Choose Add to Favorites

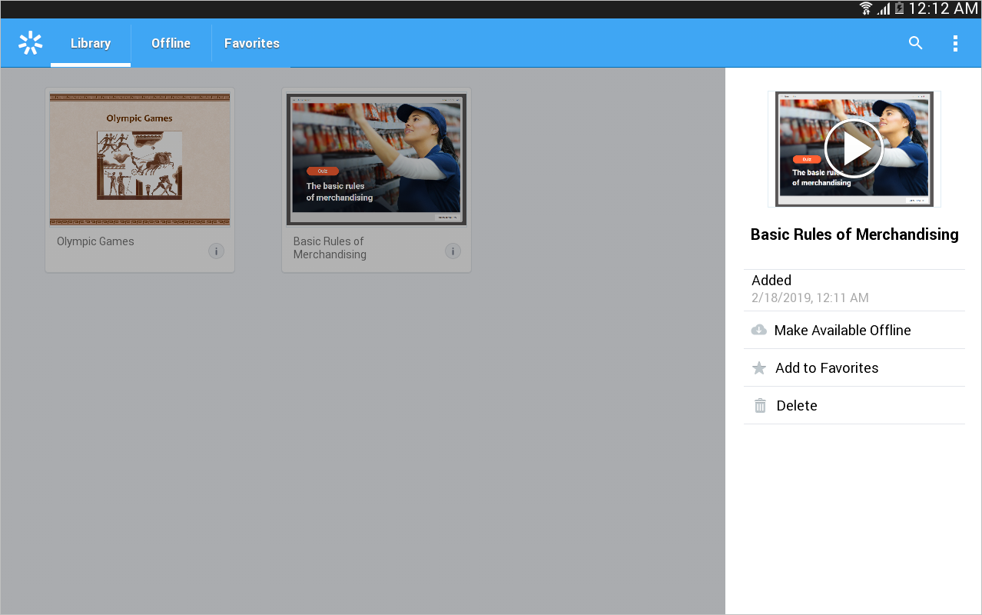(827, 368)
